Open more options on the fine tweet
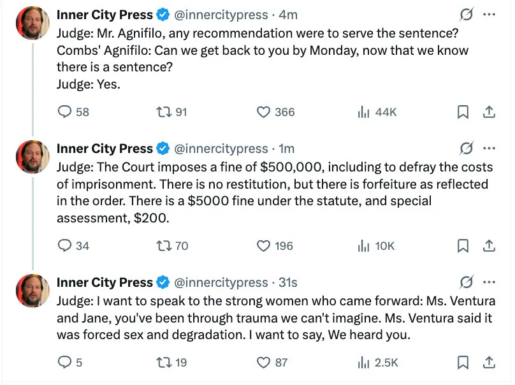The height and width of the screenshot is (385, 515). click(x=490, y=149)
